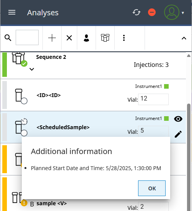Add a new analysis with the plus icon
The image size is (192, 211).
[52, 38]
